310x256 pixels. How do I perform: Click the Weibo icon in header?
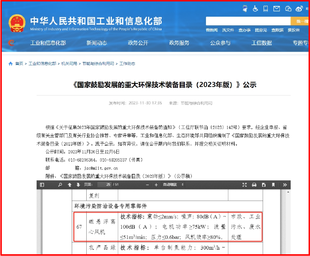299,9
